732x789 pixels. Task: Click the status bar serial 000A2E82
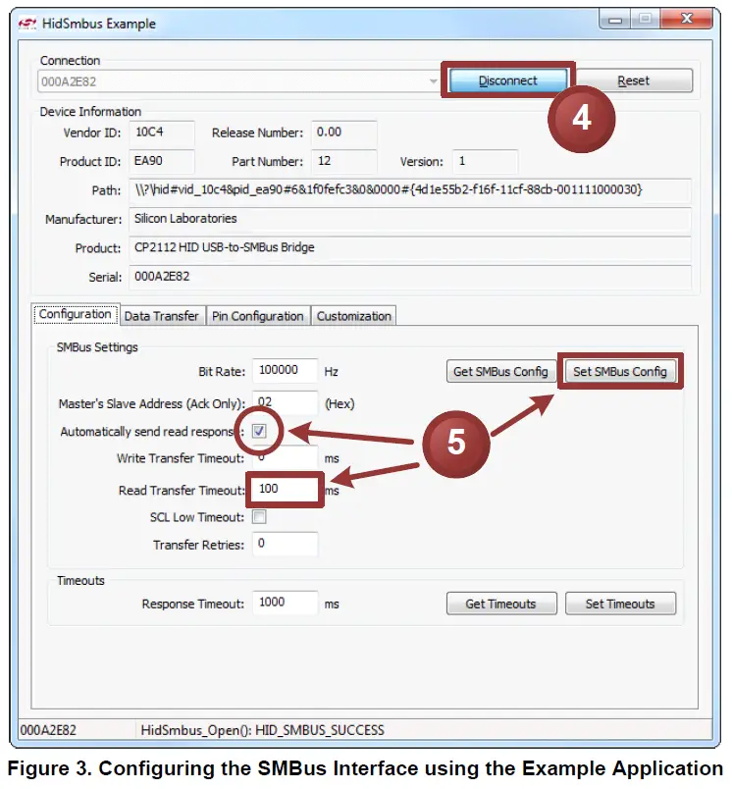click(x=48, y=730)
